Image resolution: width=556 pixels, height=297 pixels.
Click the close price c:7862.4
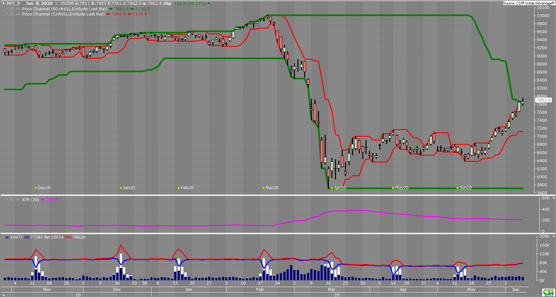[x=132, y=4]
